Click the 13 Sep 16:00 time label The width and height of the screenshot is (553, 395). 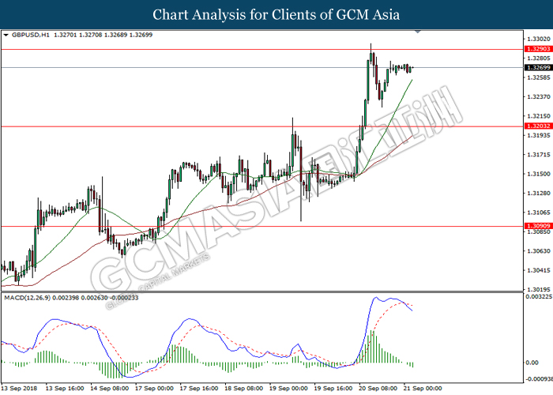point(65,389)
